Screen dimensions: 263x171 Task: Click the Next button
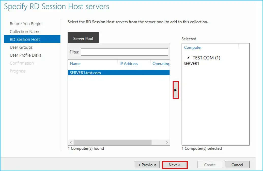(175, 165)
